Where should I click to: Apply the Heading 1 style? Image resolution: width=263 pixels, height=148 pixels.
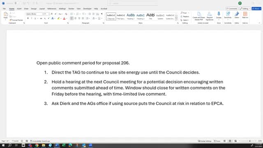(x=131, y=16)
